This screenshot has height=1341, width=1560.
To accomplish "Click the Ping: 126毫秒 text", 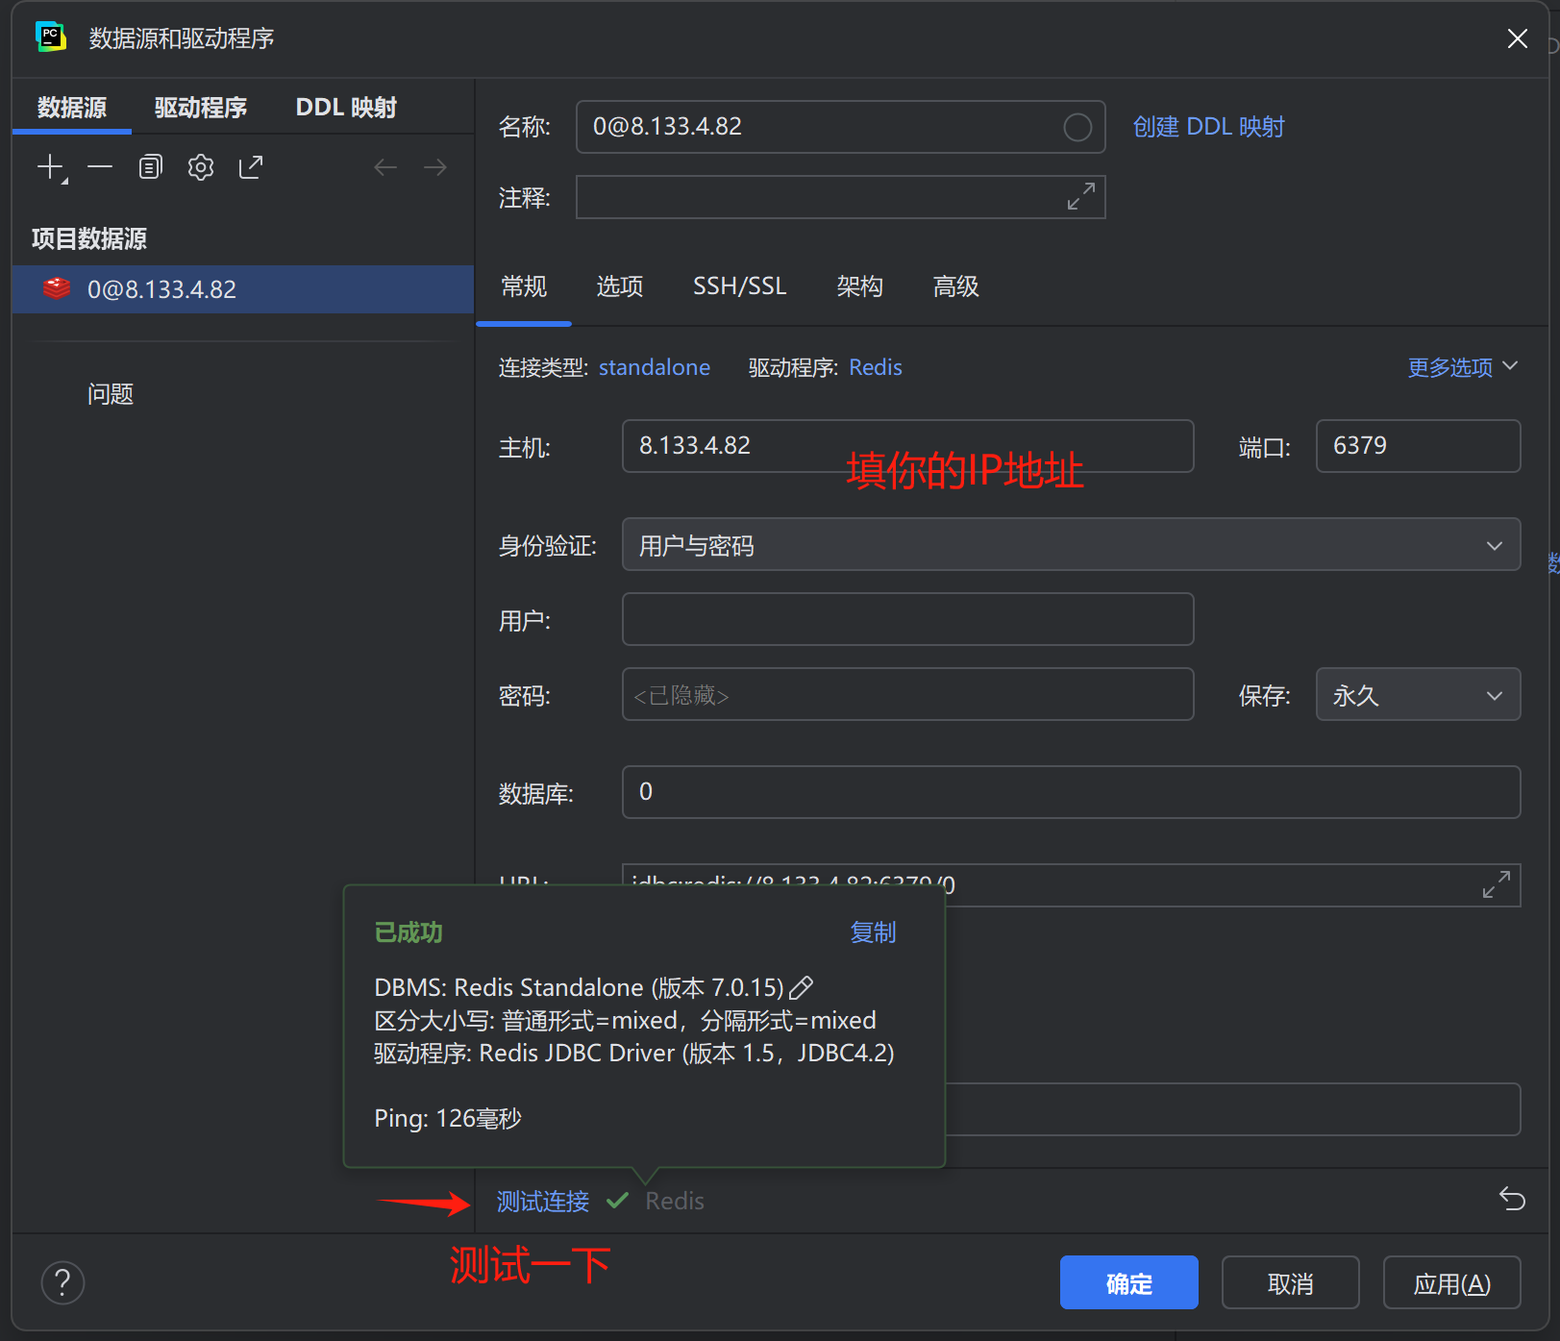I will (x=448, y=1118).
